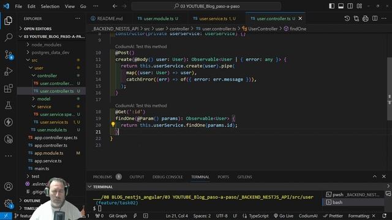Click the command center search box
The width and height of the screenshot is (392, 220).
point(206,6)
